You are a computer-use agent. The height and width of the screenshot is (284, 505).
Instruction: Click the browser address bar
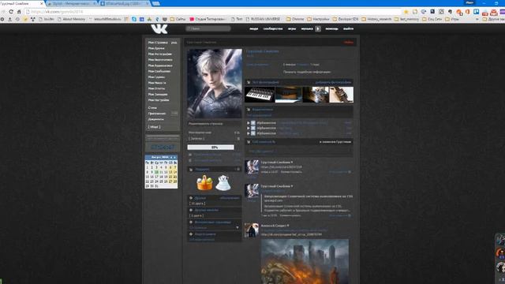[212, 12]
